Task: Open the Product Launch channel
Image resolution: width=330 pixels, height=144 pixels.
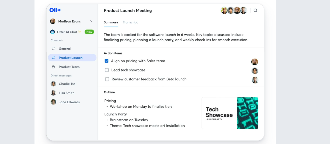Action: (72, 58)
